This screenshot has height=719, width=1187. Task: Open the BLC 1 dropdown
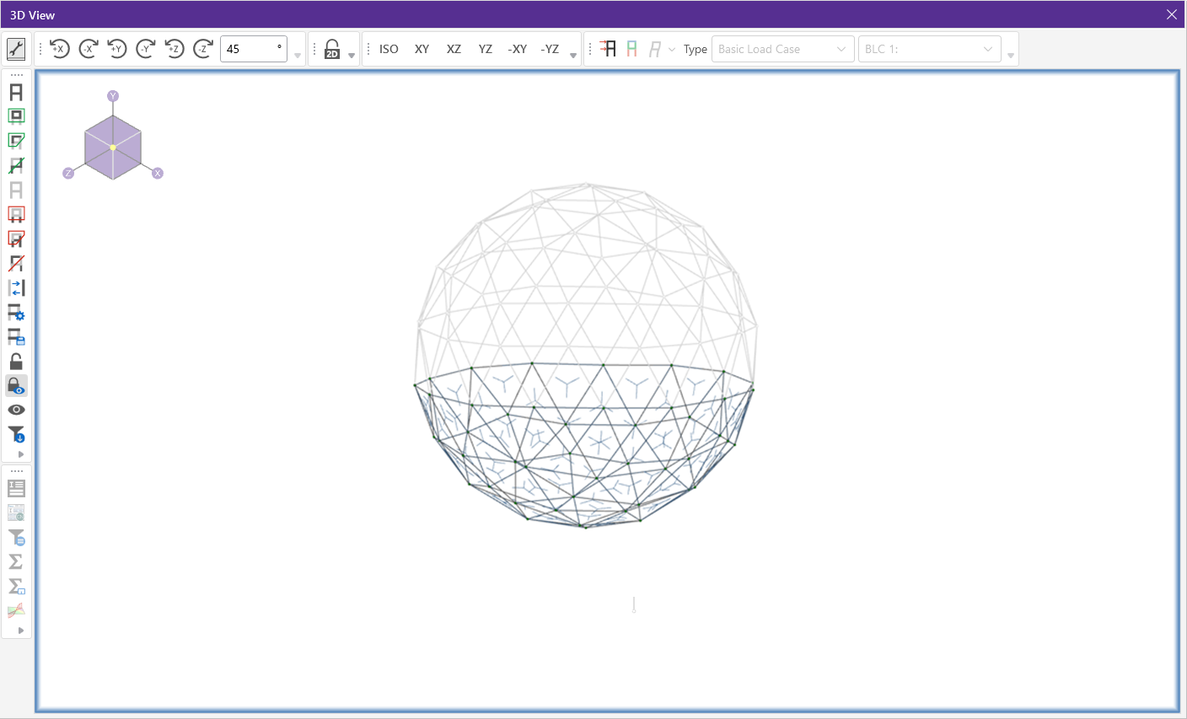929,49
